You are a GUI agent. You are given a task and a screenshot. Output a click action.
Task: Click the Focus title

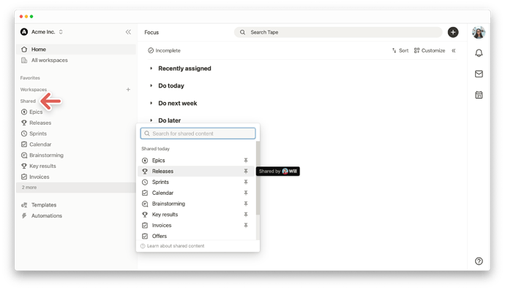click(x=151, y=32)
